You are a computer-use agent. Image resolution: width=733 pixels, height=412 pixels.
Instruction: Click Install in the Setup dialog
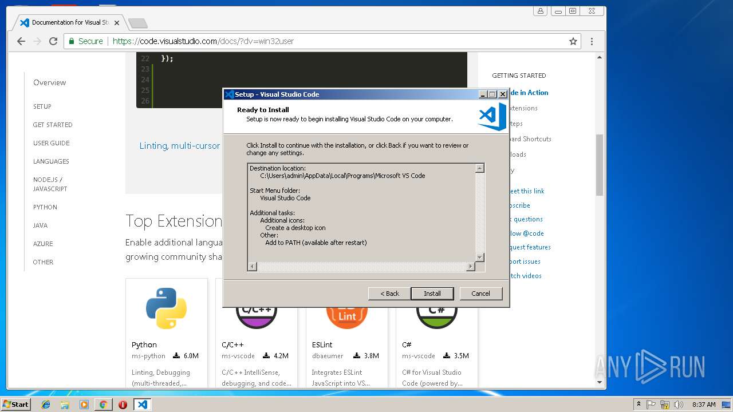pos(432,294)
